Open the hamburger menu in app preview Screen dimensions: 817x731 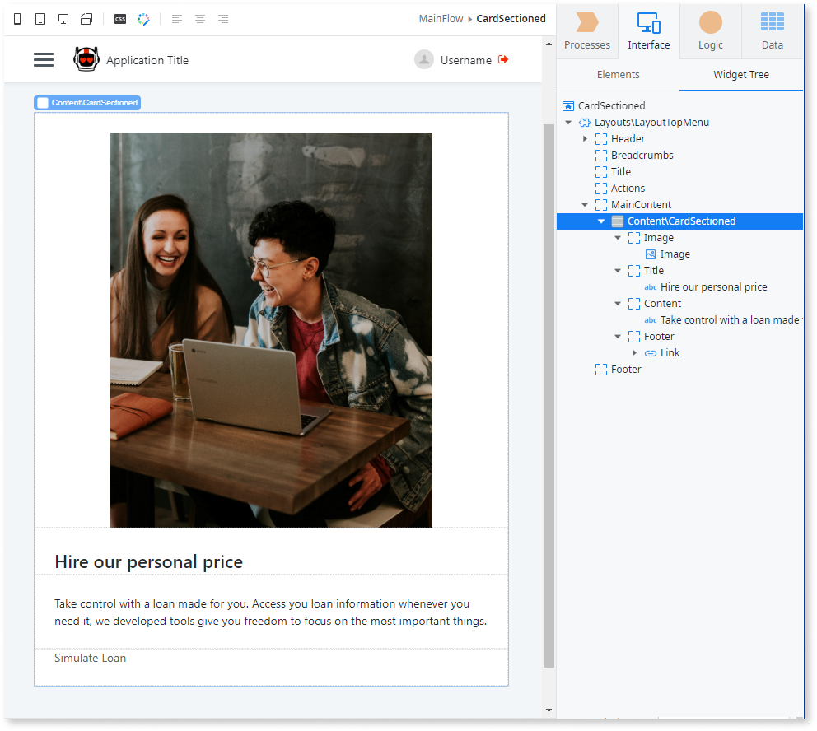tap(44, 60)
